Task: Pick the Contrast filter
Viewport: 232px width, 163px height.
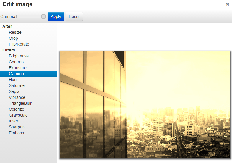Action: click(17, 62)
